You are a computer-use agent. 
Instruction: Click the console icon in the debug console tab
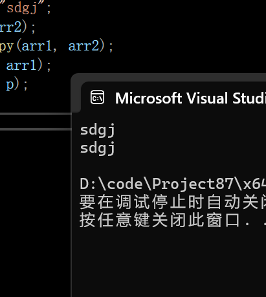click(97, 98)
